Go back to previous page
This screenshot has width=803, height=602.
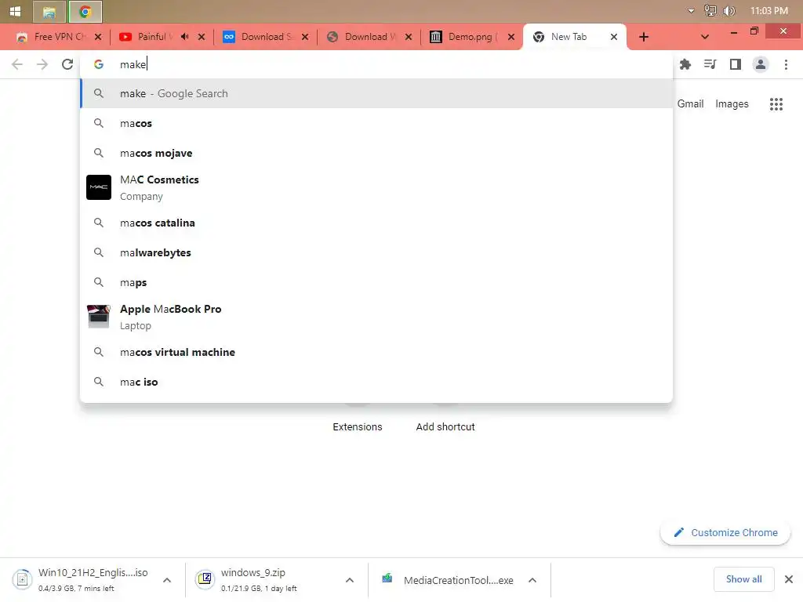pos(17,64)
